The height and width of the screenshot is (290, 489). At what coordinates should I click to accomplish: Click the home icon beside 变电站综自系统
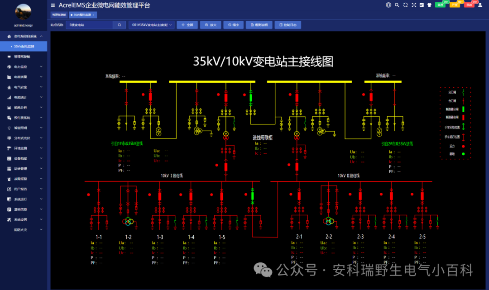(x=9, y=37)
